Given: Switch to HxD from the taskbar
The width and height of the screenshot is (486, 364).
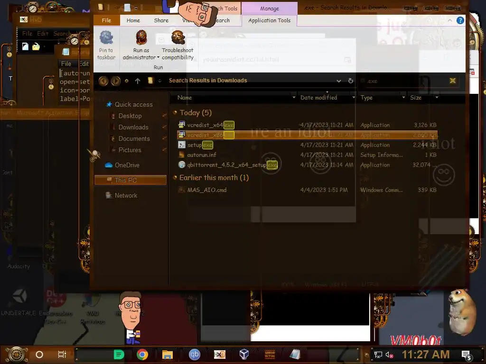Looking at the screenshot, I should point(219,355).
